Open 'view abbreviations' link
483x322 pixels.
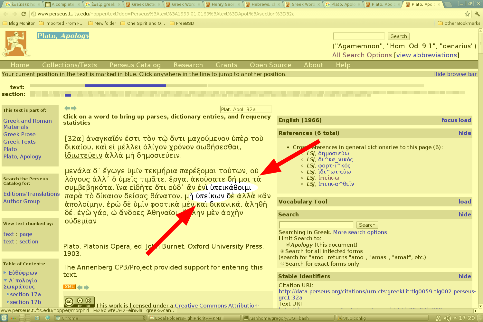(427, 55)
